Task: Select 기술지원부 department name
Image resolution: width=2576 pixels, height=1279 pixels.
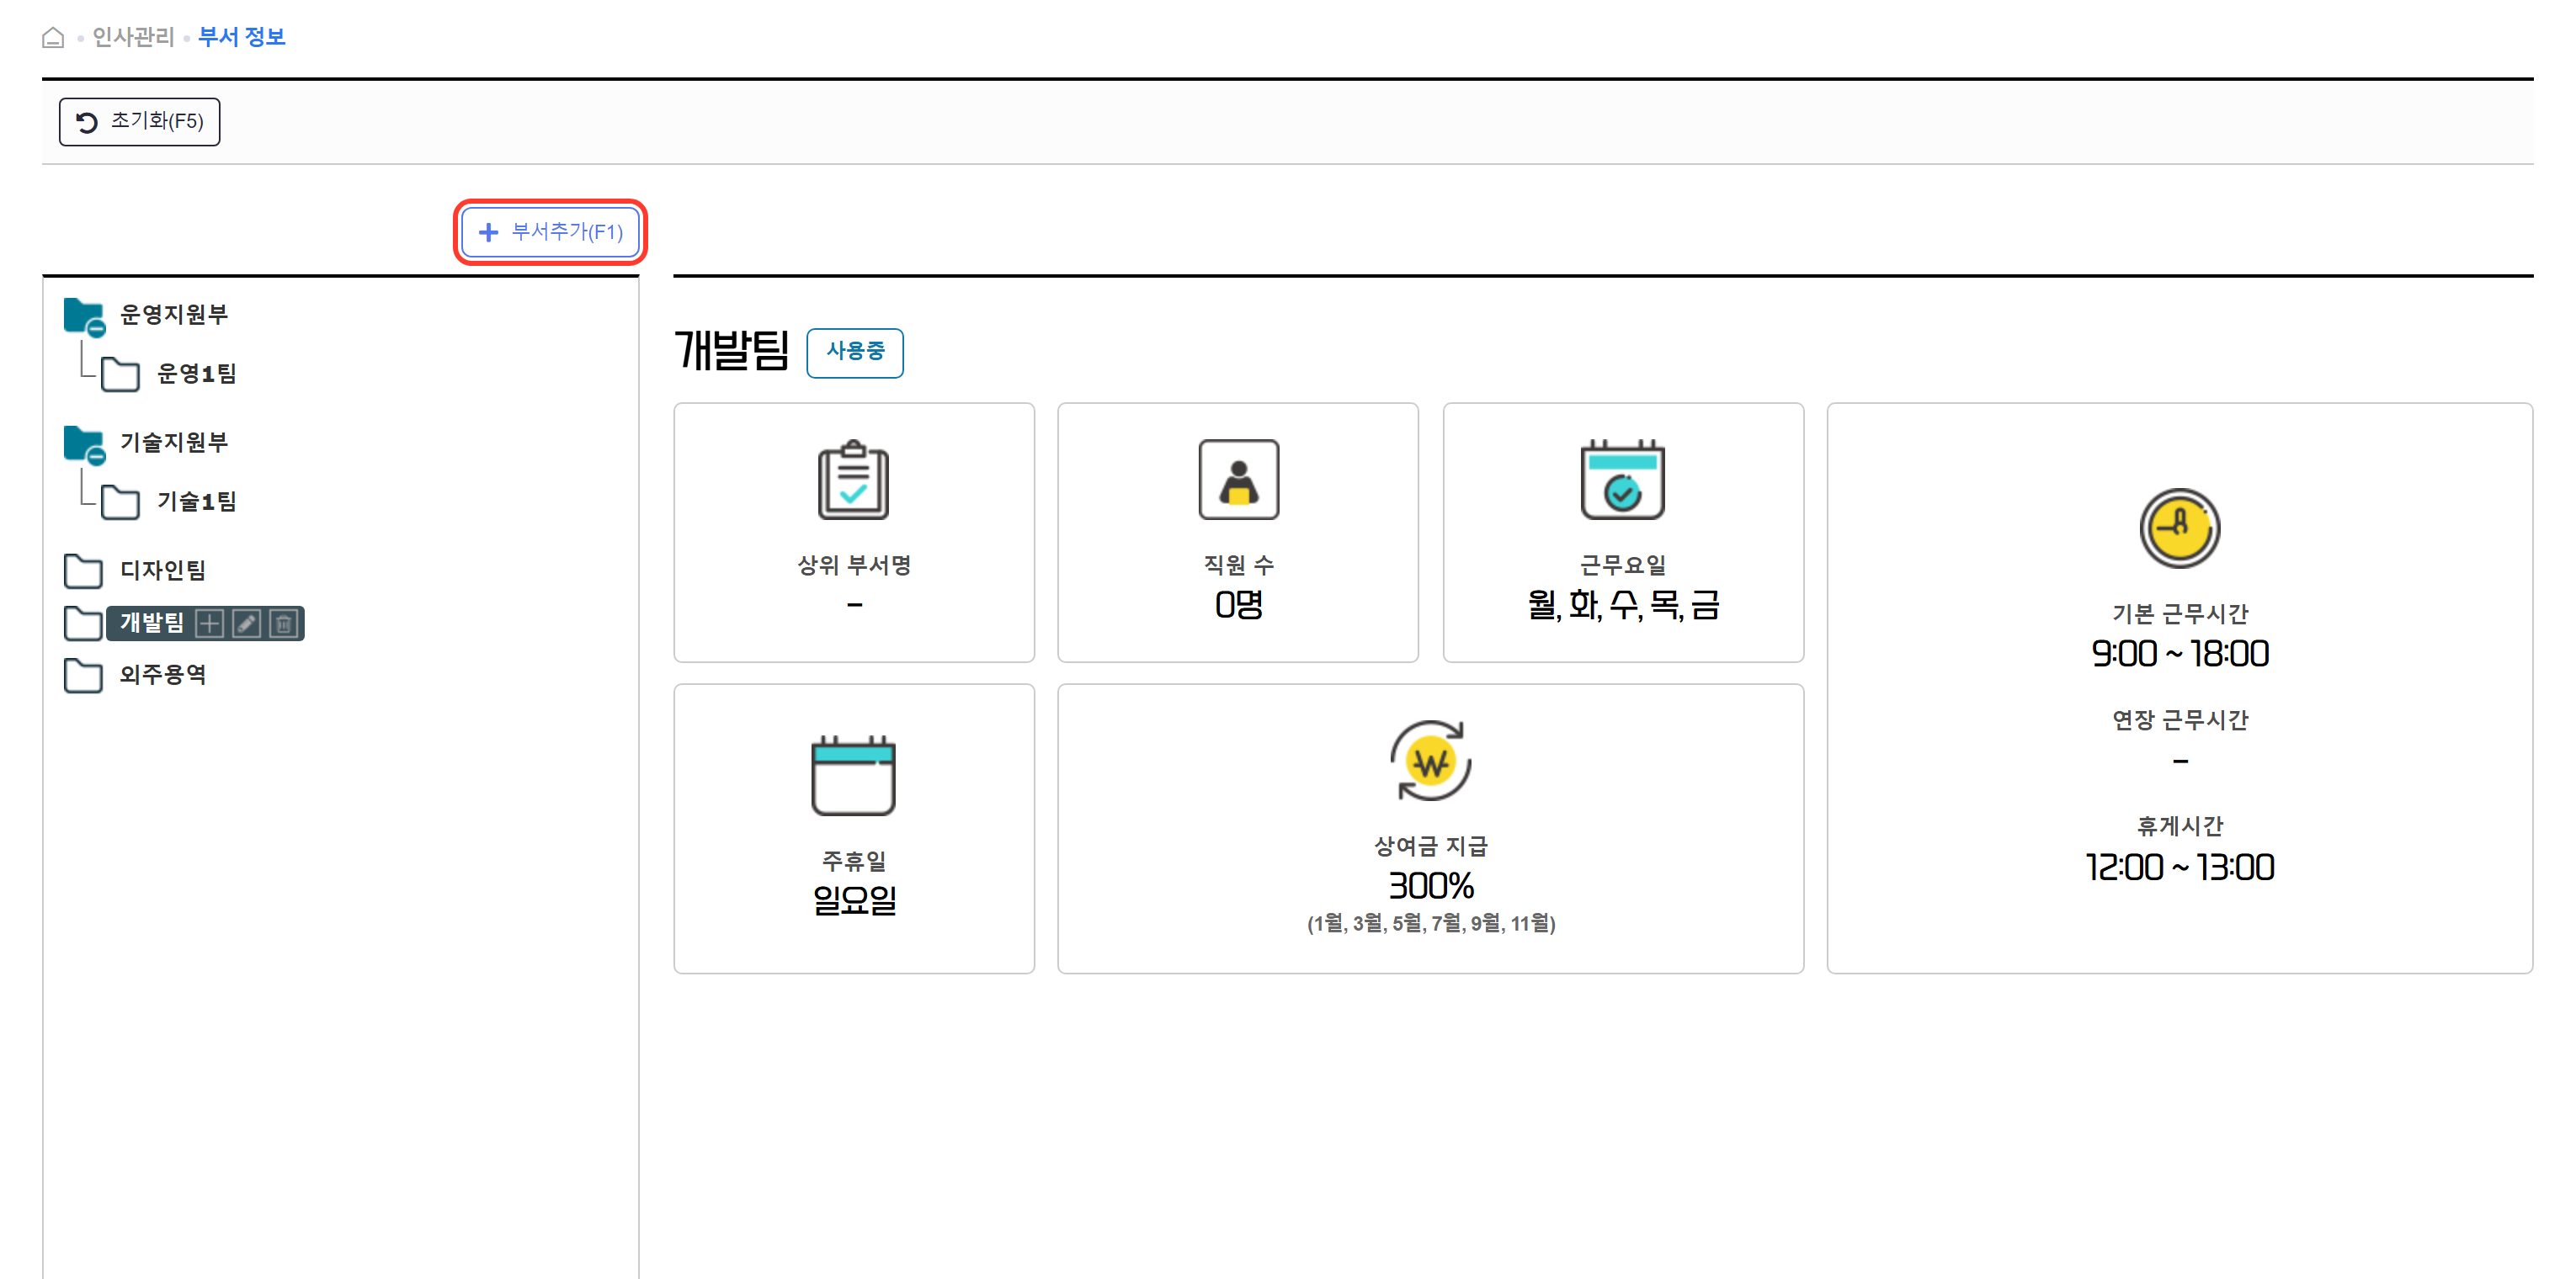Action: [x=174, y=443]
